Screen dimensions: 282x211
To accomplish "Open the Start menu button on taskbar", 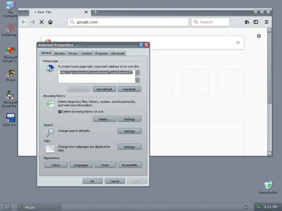I will click(x=7, y=207).
